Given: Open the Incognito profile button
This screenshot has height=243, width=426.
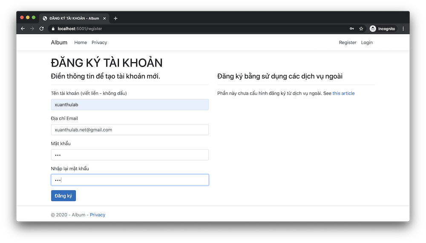Looking at the screenshot, I should (383, 29).
